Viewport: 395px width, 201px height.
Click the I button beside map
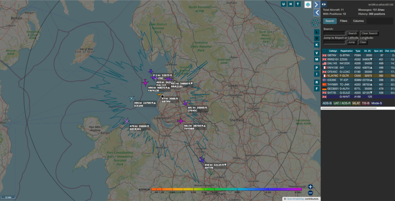(x=317, y=74)
